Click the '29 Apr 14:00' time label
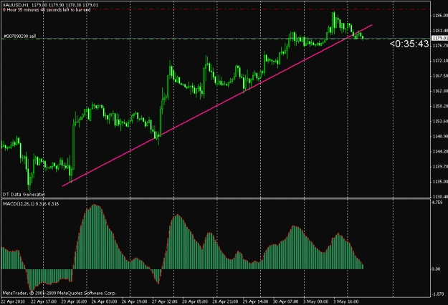Viewport: 448px width, 305px height. pyautogui.click(x=255, y=301)
